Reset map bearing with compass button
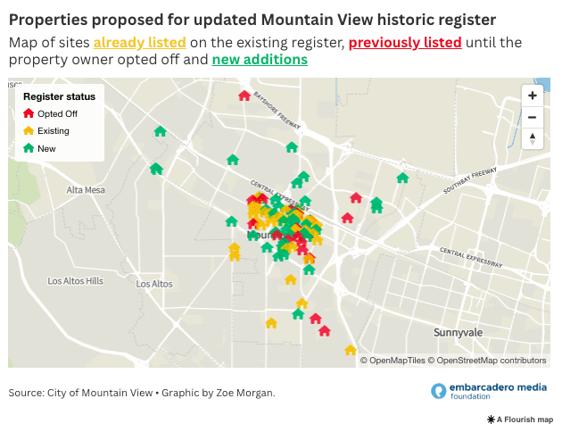This screenshot has height=432, width=562. tap(533, 138)
